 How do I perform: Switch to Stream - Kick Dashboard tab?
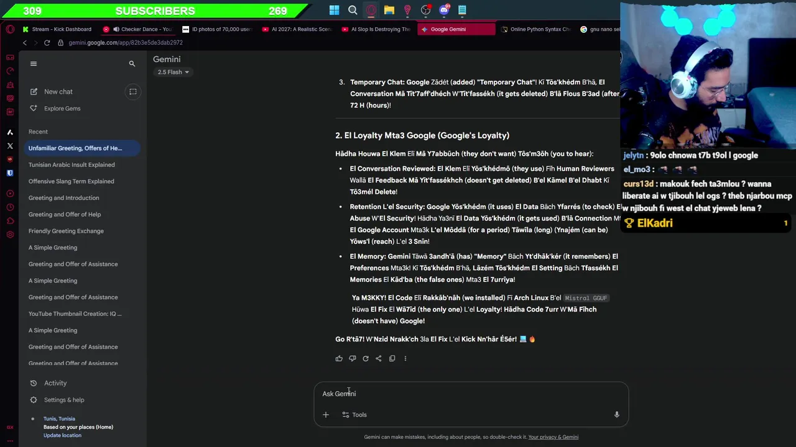click(x=57, y=29)
